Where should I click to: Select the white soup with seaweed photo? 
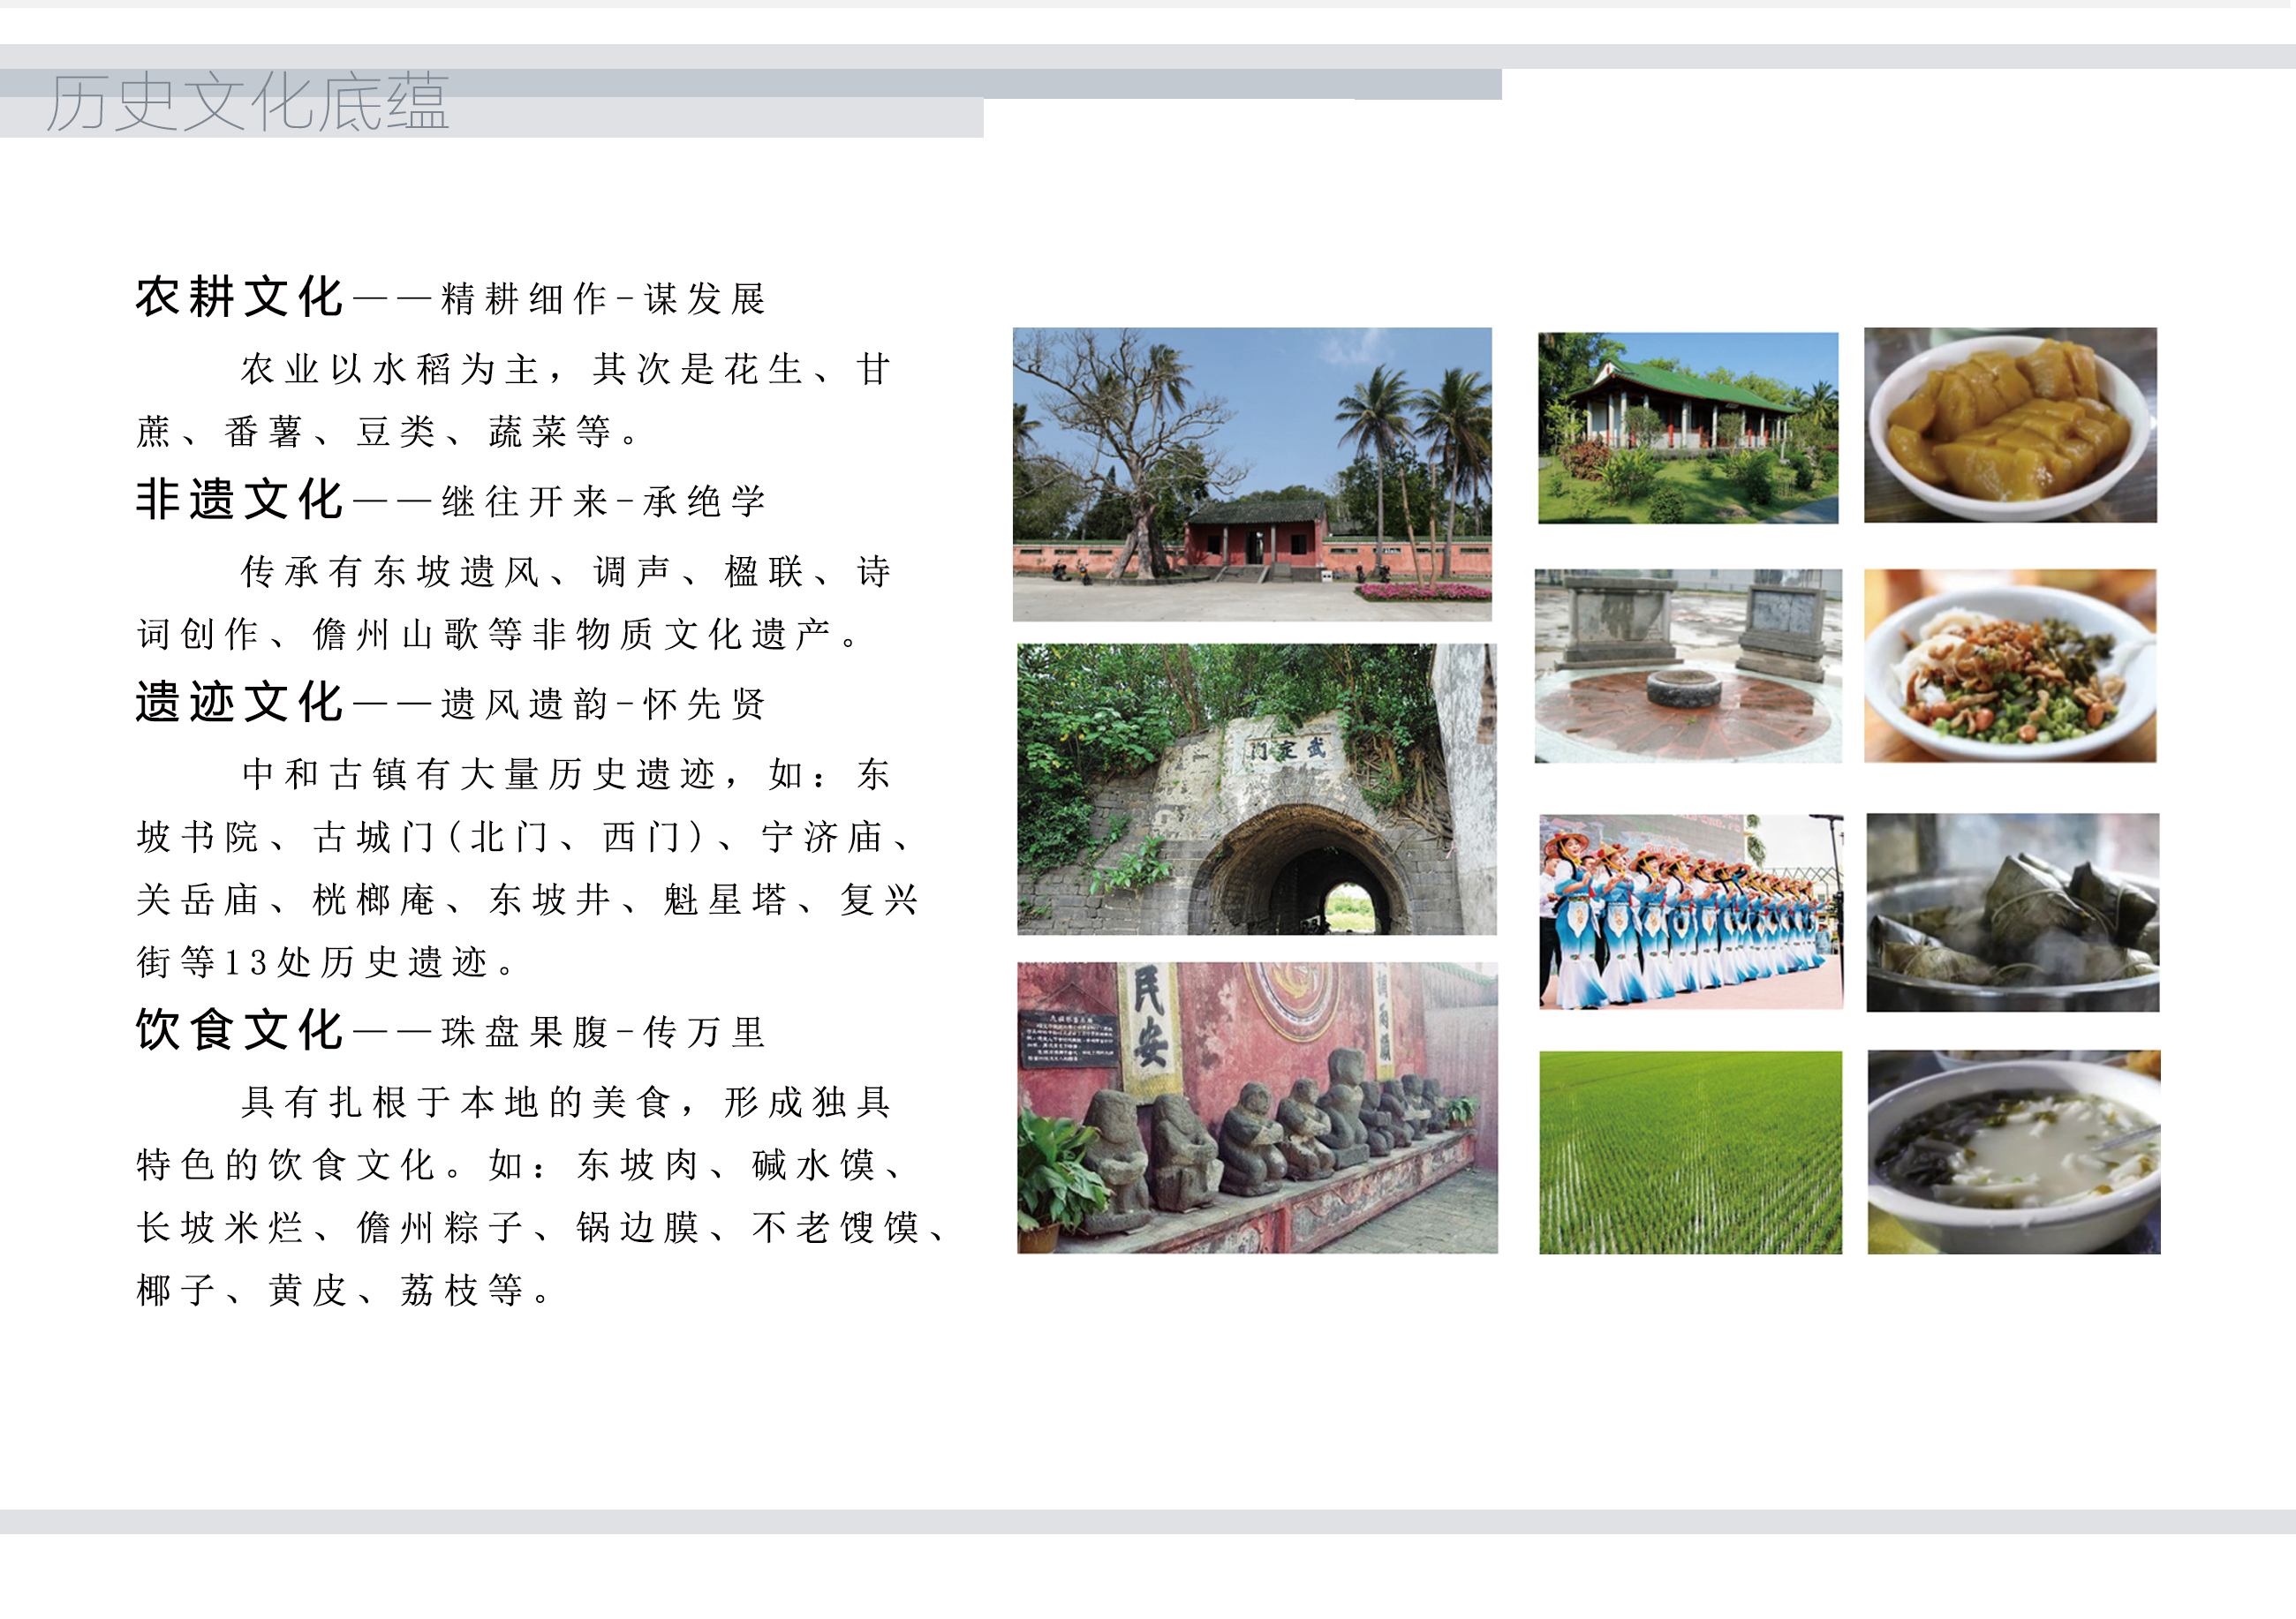pos(2014,1152)
